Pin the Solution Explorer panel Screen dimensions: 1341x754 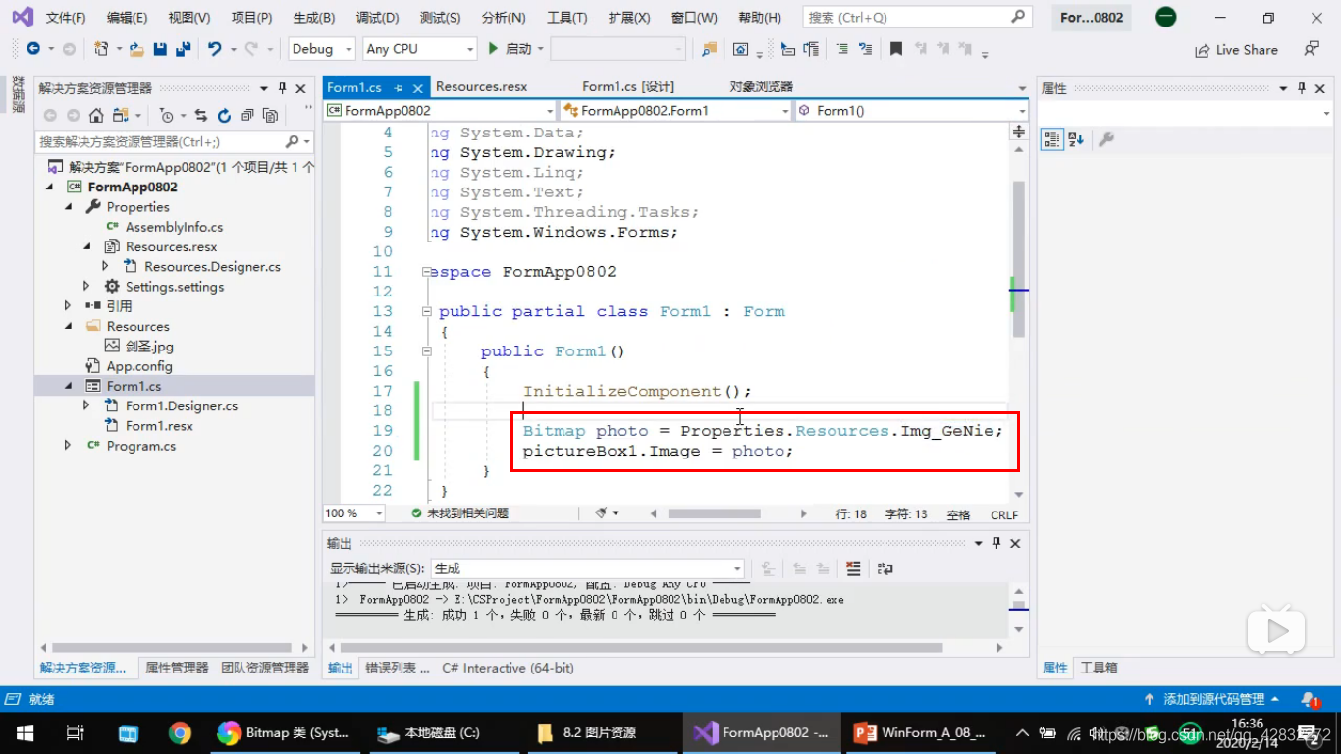[x=283, y=88]
